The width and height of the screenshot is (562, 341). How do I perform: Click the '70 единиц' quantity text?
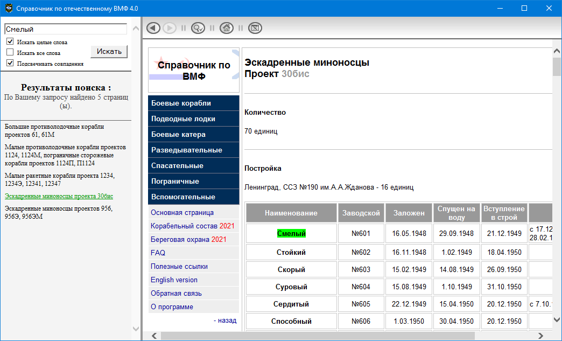pyautogui.click(x=261, y=131)
